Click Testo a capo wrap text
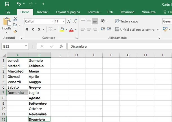172x122 pixels. click(127, 21)
